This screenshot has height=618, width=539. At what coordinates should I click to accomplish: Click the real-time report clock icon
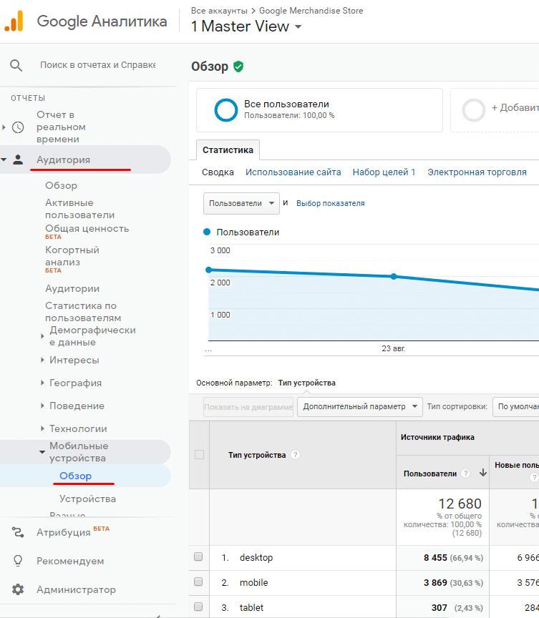(x=18, y=127)
